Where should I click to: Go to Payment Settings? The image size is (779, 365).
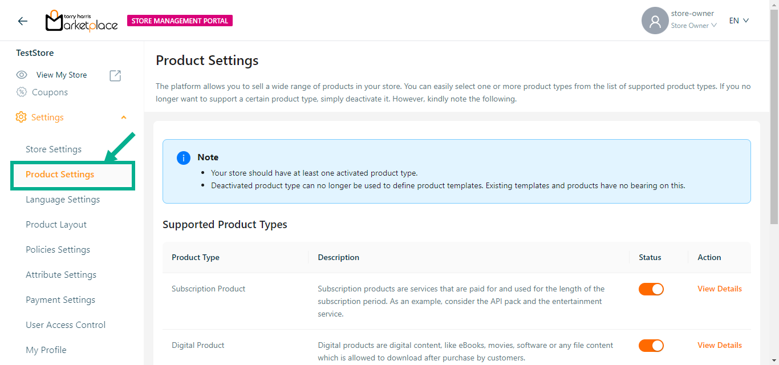pos(60,300)
